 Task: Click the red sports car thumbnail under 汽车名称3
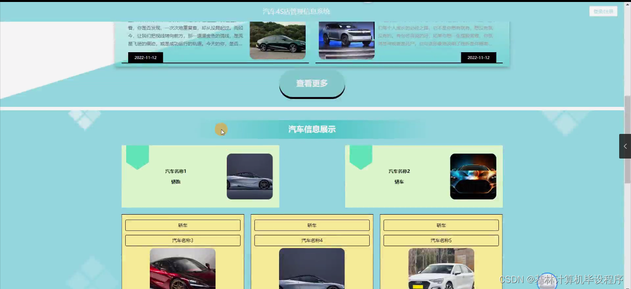pyautogui.click(x=182, y=268)
